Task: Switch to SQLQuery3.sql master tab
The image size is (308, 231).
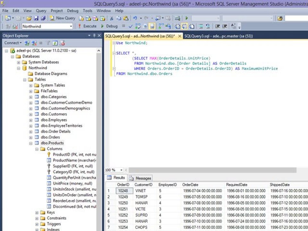Action: click(218, 36)
